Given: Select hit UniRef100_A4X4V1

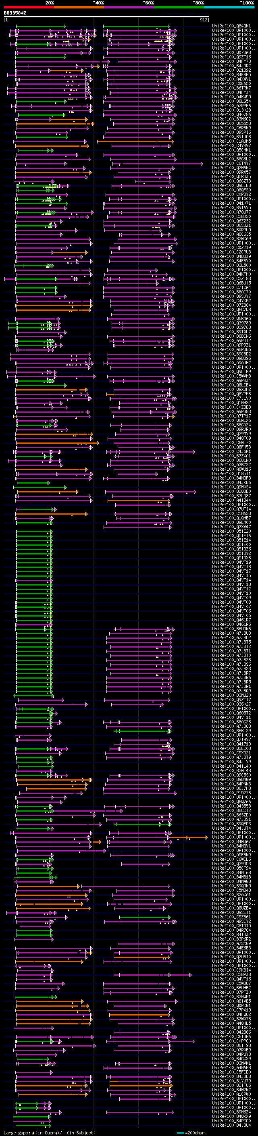Looking at the screenshot, I should point(231,79).
